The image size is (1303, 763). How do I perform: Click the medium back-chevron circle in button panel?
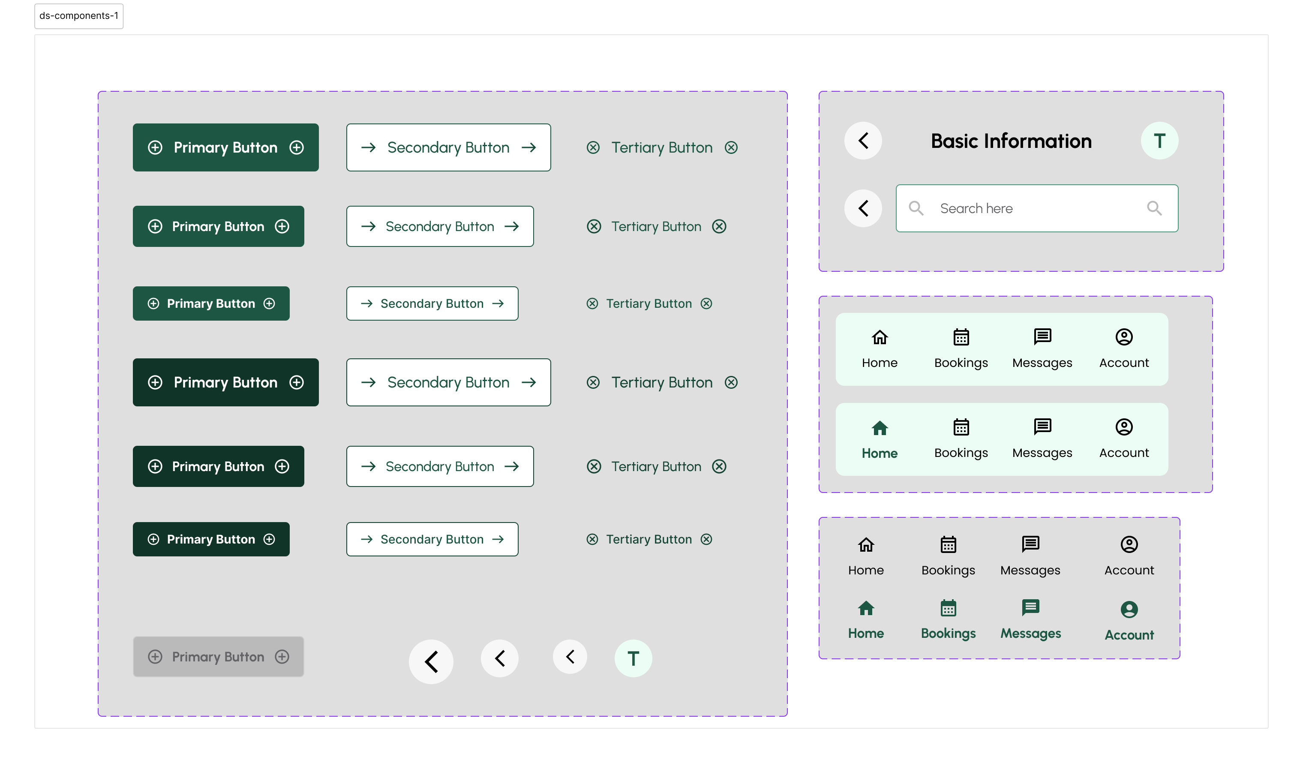pyautogui.click(x=499, y=658)
